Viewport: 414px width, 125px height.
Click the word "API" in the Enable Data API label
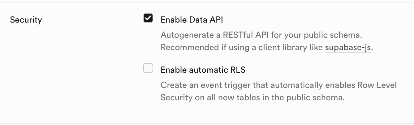click(x=216, y=20)
